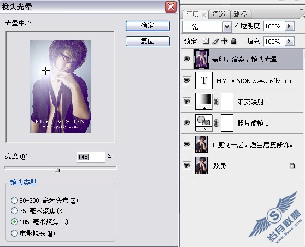Hide the 背景 layer eye icon

[x=187, y=166]
